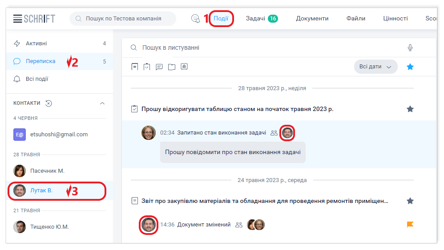Viewport: 444px width, 250px height.
Task: Select Всі події in the sidebar
Action: pos(37,79)
